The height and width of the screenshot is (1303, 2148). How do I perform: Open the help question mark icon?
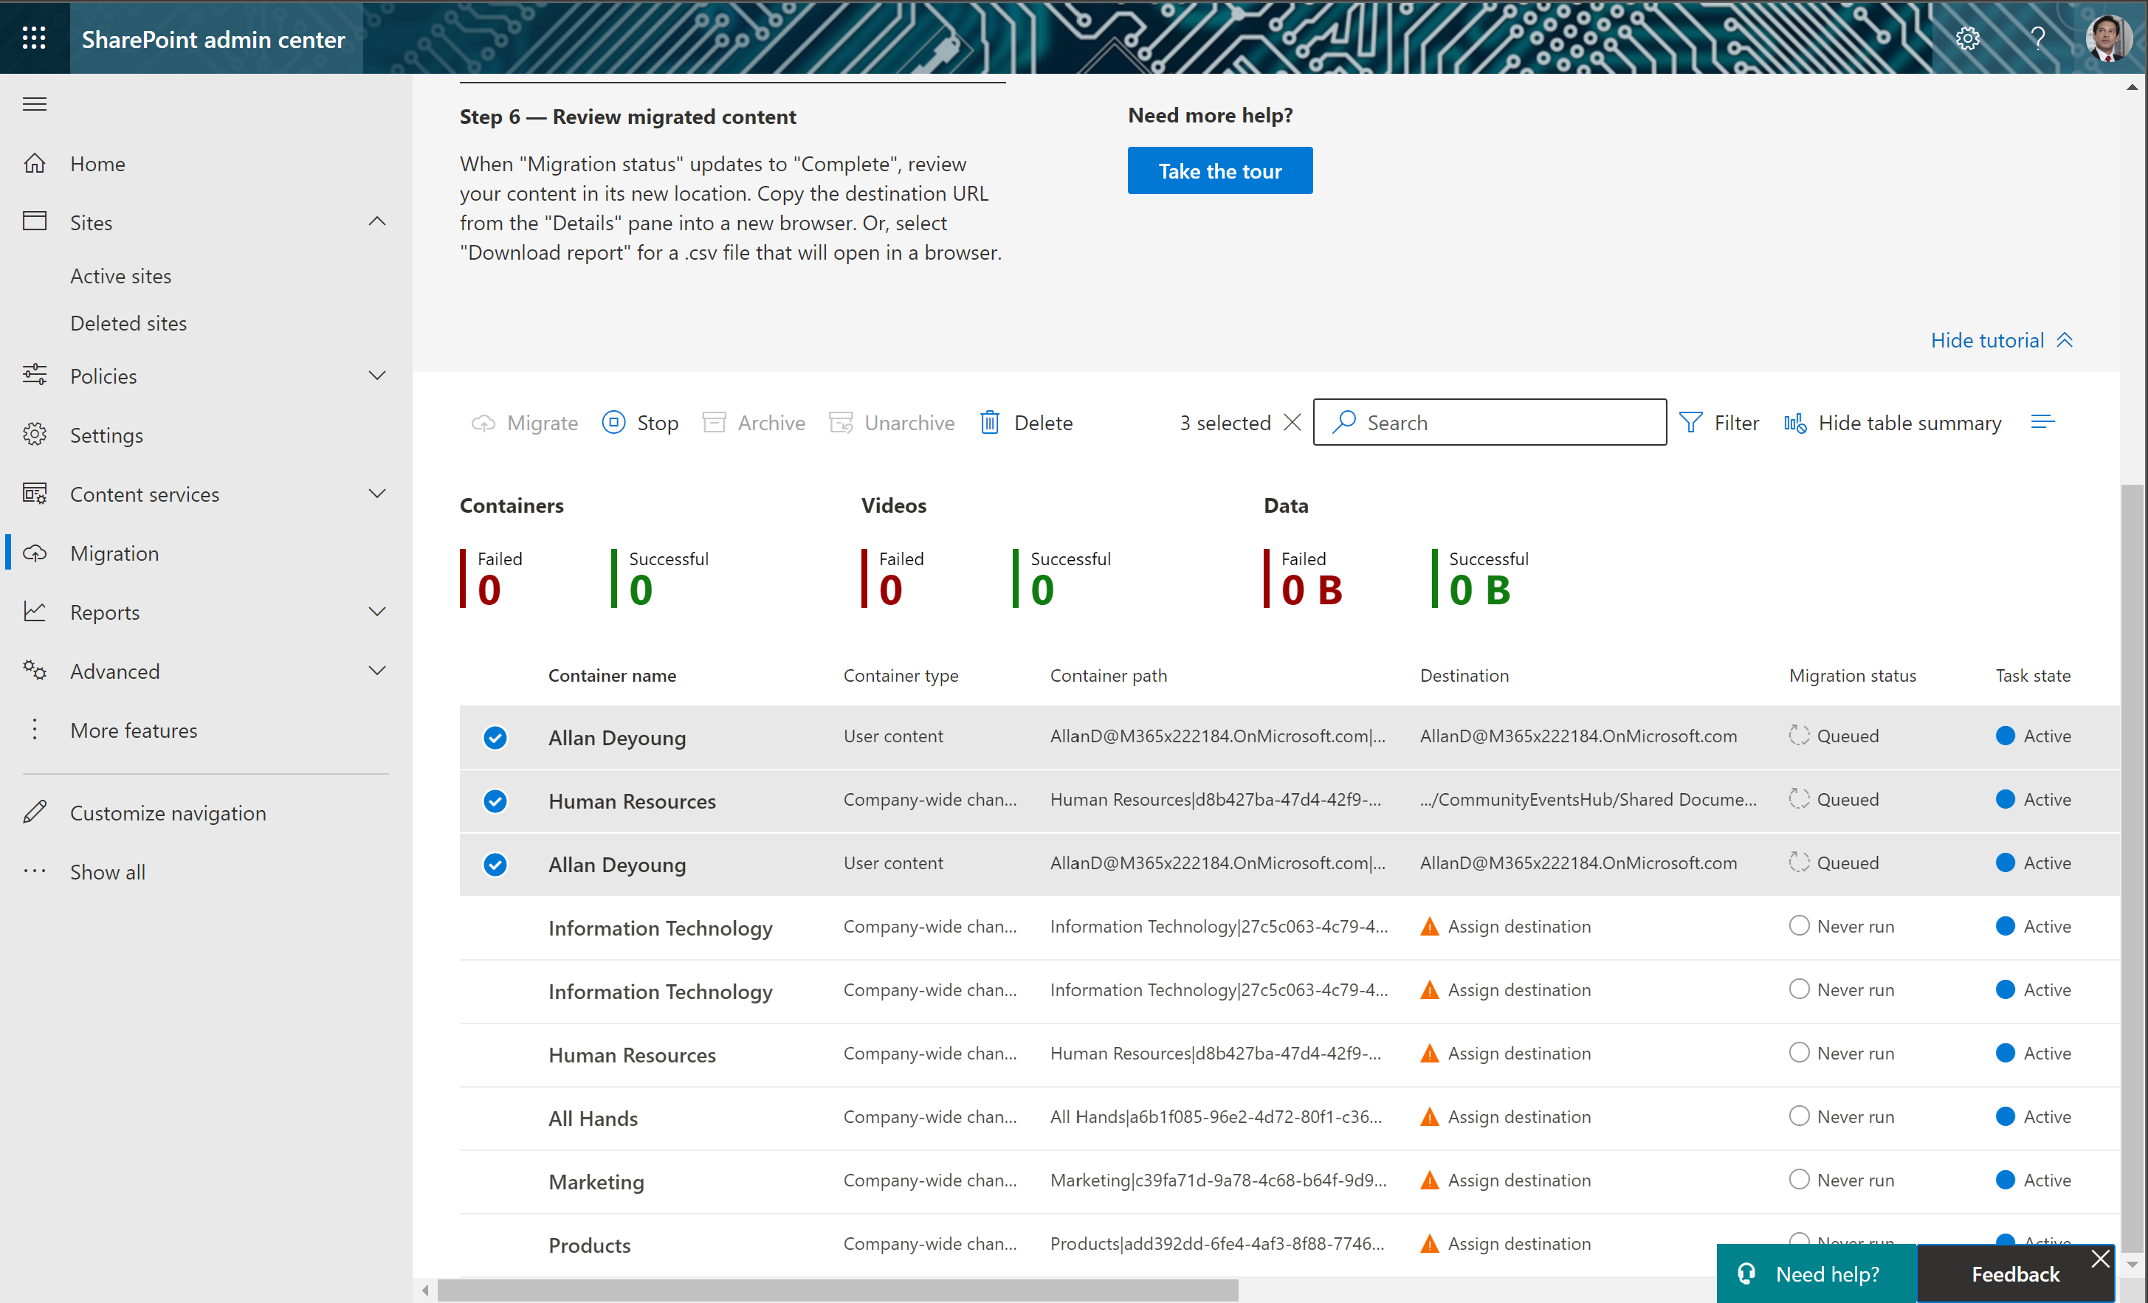click(2037, 38)
